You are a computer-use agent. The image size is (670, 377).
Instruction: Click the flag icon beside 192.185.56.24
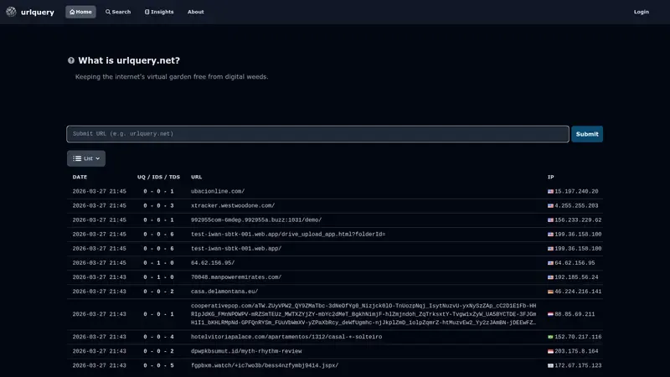pos(550,277)
